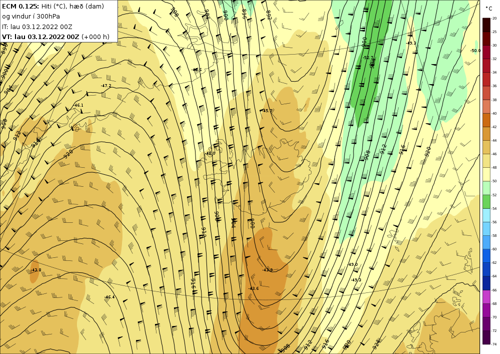The image size is (500, 354).
Task: Click the -46 legend scale label
Action: click(x=494, y=154)
